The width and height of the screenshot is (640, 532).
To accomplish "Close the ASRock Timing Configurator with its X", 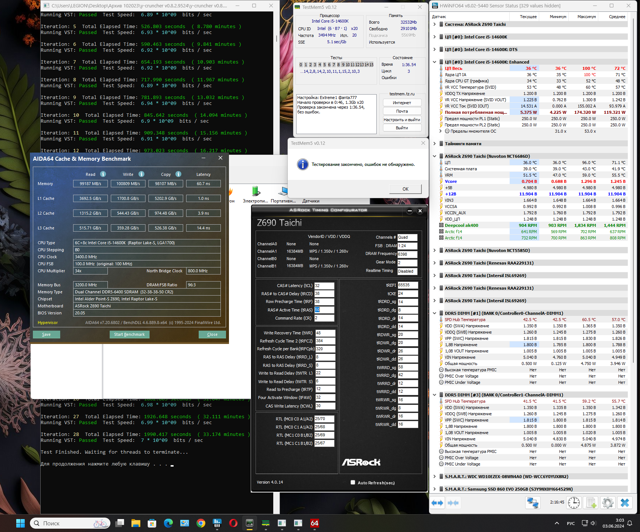I will point(420,211).
